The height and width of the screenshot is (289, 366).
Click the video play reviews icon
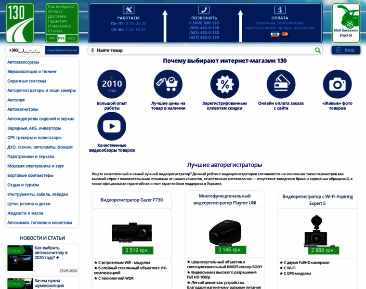pos(112,126)
